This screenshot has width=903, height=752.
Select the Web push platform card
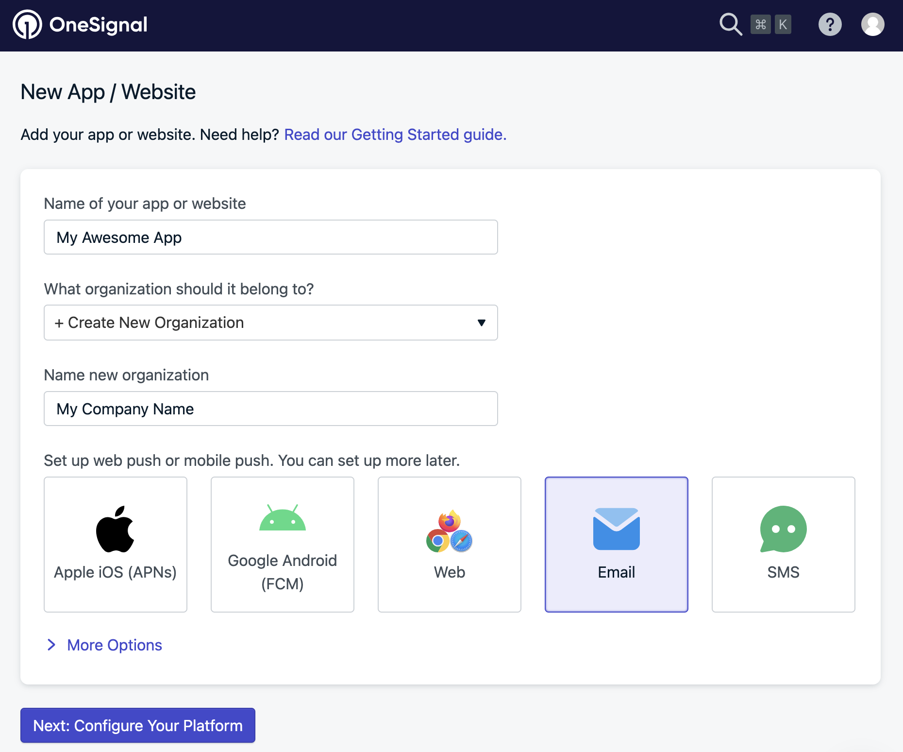(450, 545)
